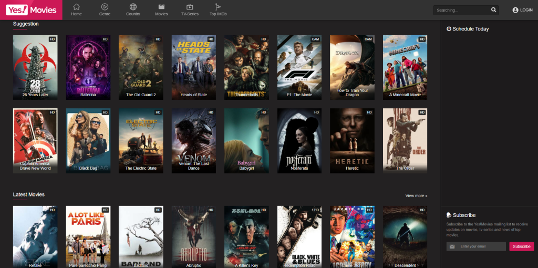Open the F1: The Movie poster
The image size is (538, 268).
click(x=299, y=68)
